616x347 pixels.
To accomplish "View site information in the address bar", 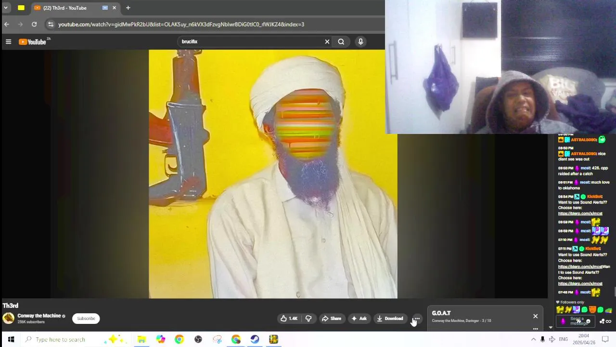I will [x=51, y=24].
